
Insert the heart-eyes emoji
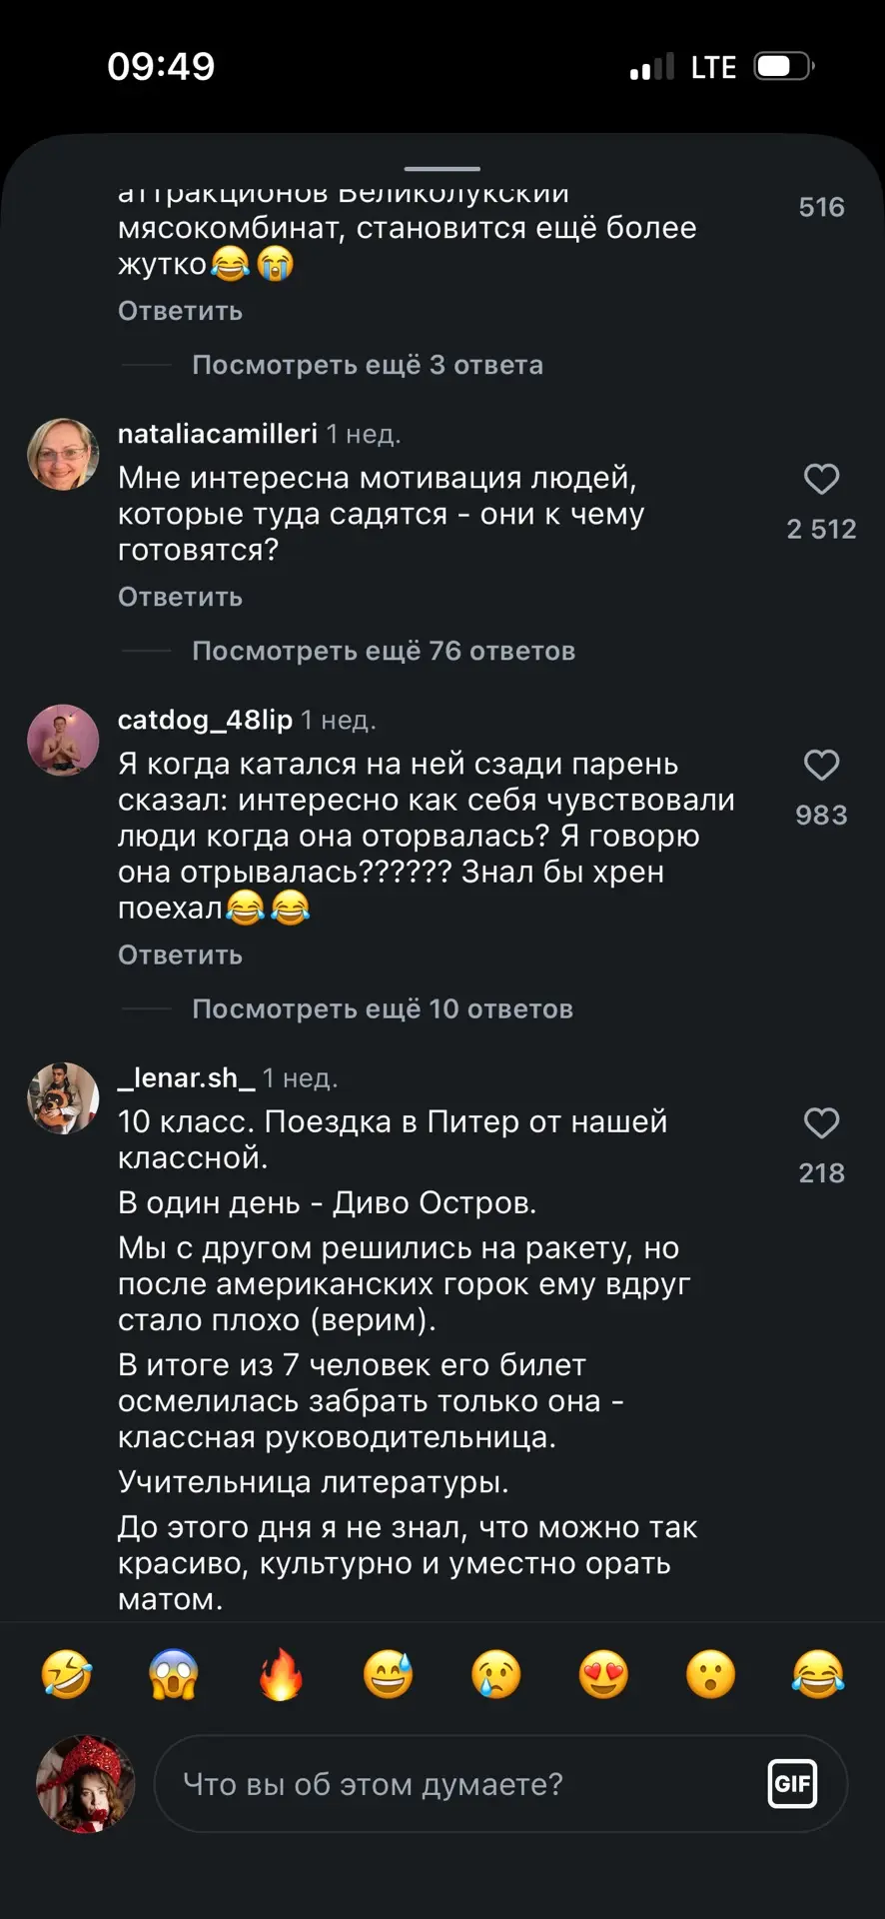(603, 1674)
